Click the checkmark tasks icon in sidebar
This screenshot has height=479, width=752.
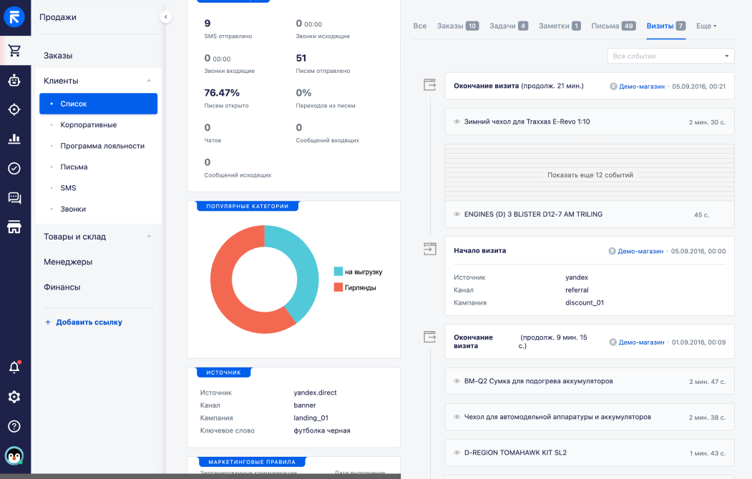point(14,168)
